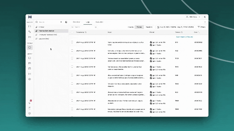Tick the checkbox of the 1708-token log row
This screenshot has height=131, width=234.
click(x=72, y=58)
